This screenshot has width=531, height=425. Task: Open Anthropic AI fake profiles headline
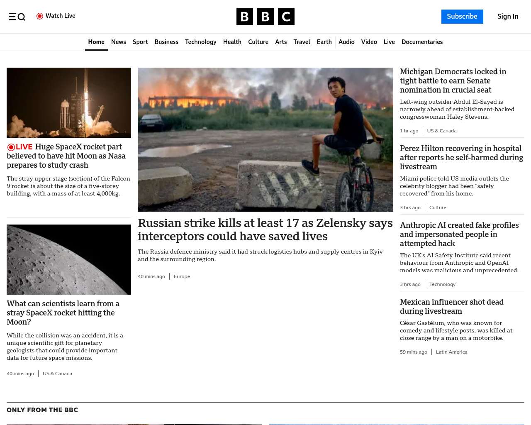[x=459, y=234]
